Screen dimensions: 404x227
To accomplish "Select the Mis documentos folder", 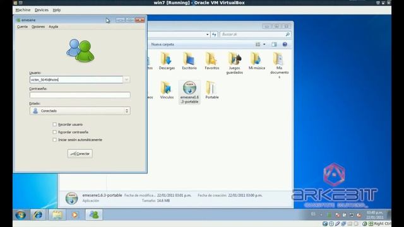I will pyautogui.click(x=279, y=65).
